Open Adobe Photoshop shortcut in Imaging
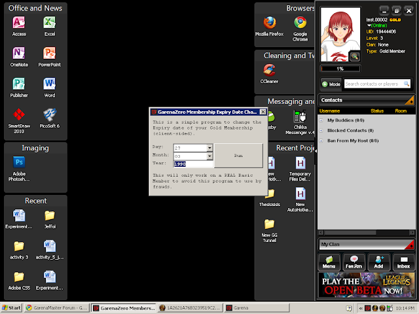The image size is (419, 314). tap(19, 169)
